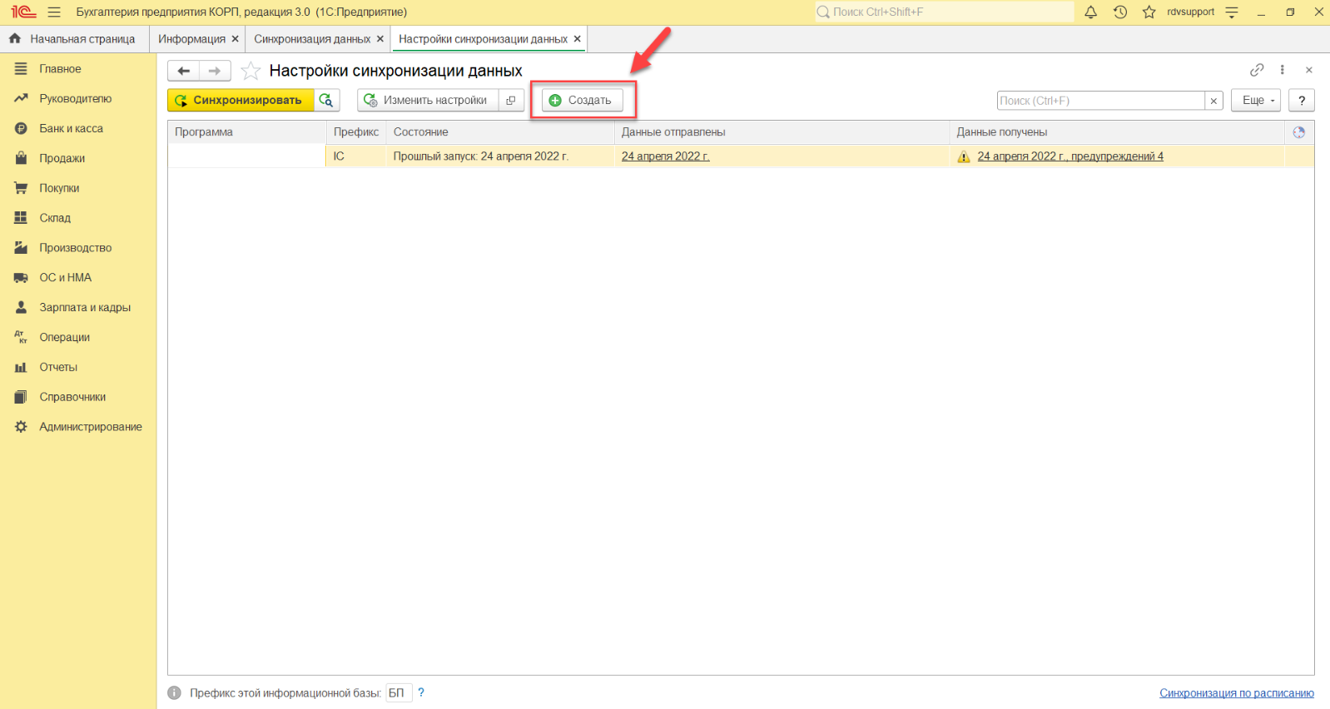Click the Изменить настройки button
The width and height of the screenshot is (1330, 709).
pyautogui.click(x=428, y=100)
